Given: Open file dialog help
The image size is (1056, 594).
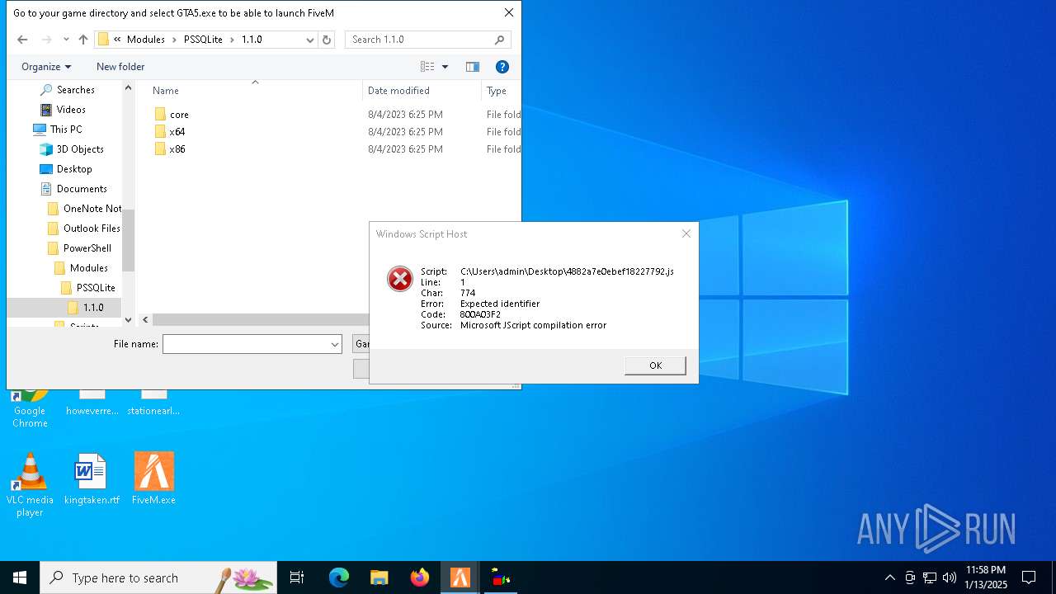Looking at the screenshot, I should (502, 67).
